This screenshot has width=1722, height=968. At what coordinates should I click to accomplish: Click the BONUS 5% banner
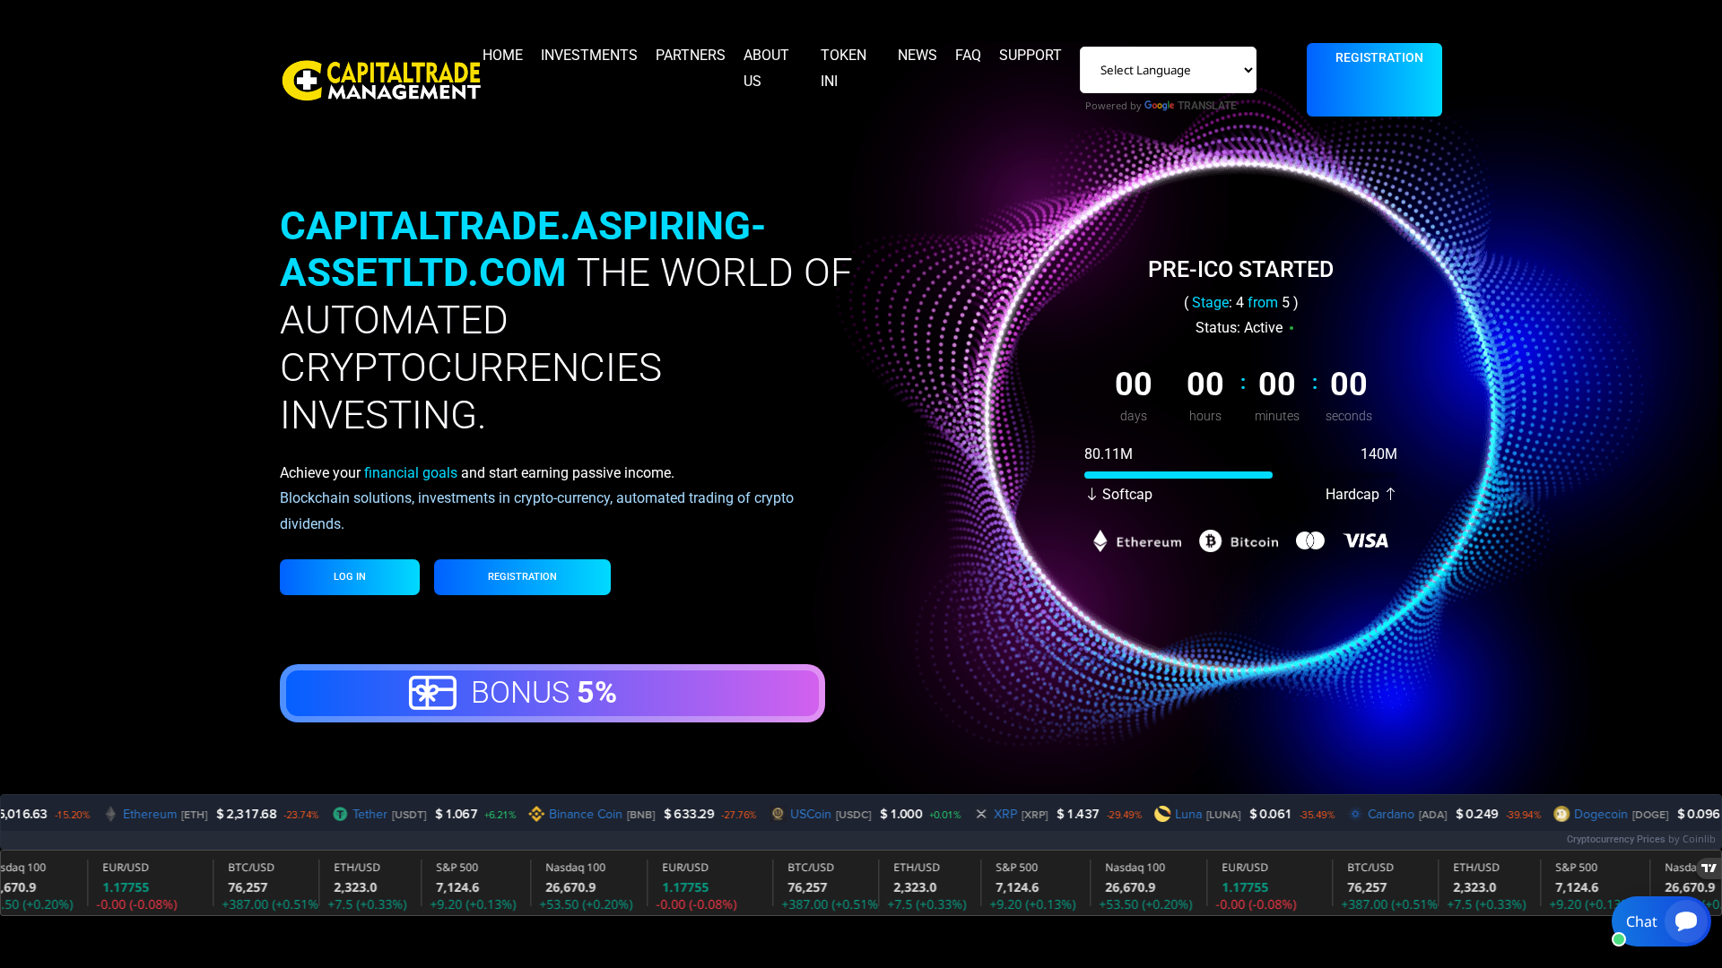coord(552,693)
